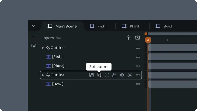Click the orange timeline range start handle
Screen dimensions: 197x111
[x=146, y=34]
